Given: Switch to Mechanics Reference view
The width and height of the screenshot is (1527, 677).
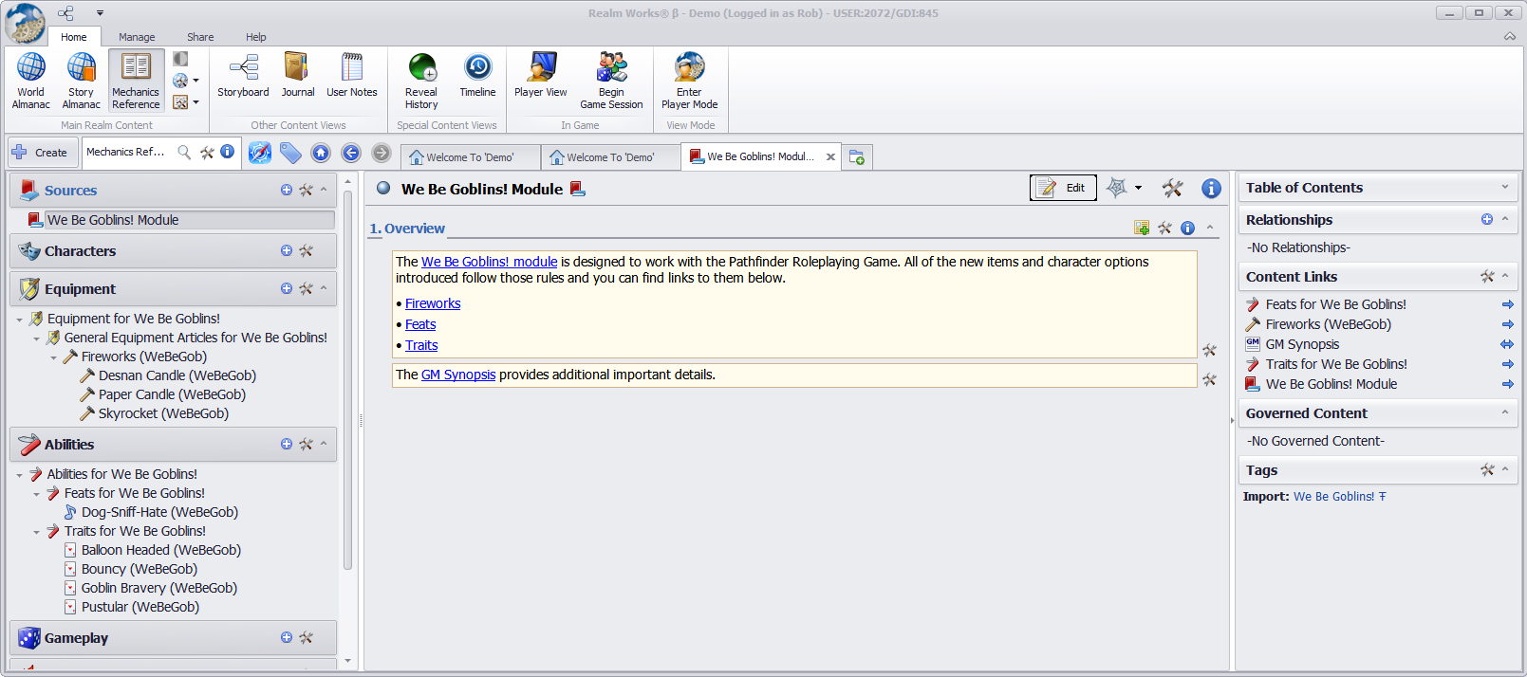Looking at the screenshot, I should point(136,81).
